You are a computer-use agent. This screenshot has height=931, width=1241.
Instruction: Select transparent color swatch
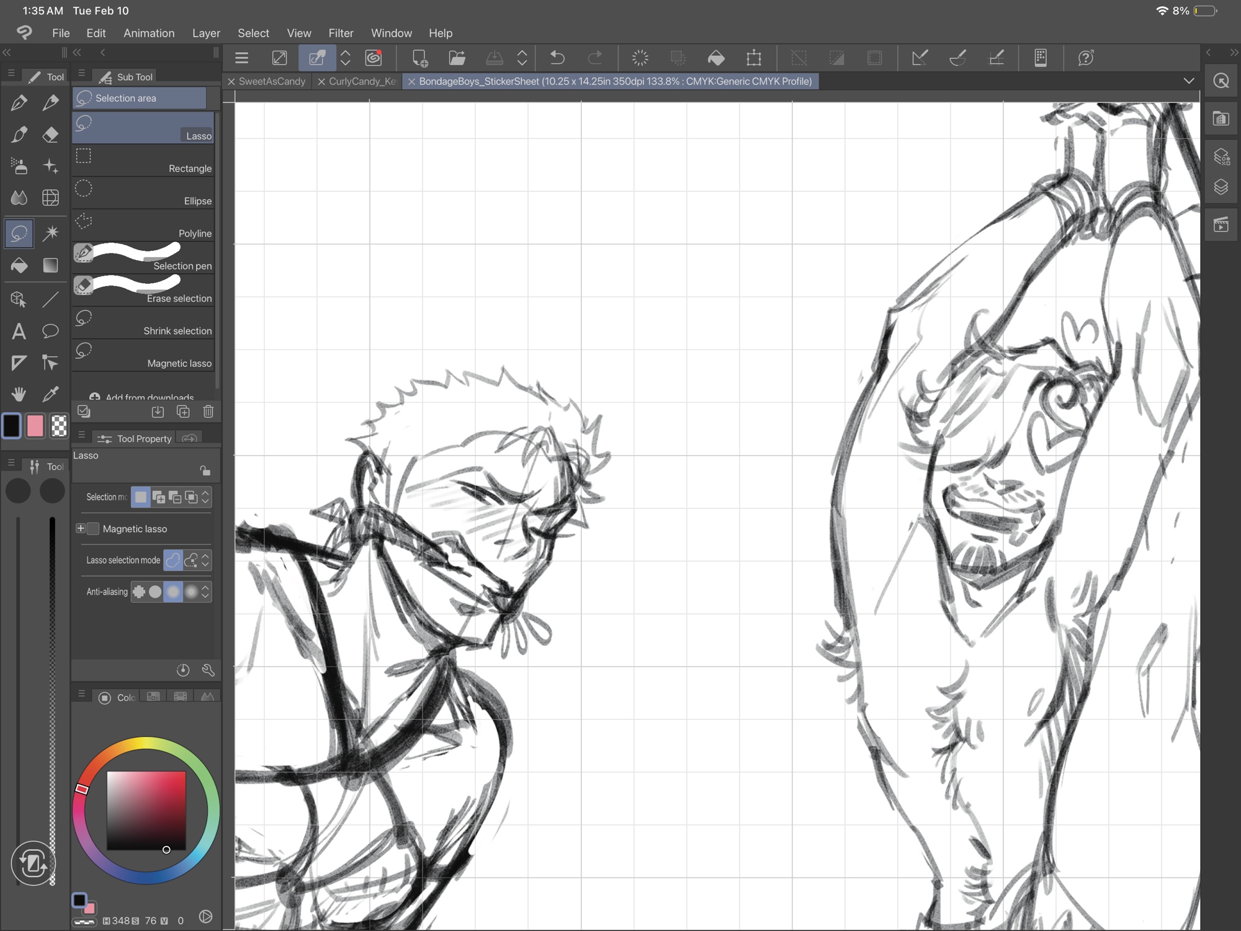59,426
